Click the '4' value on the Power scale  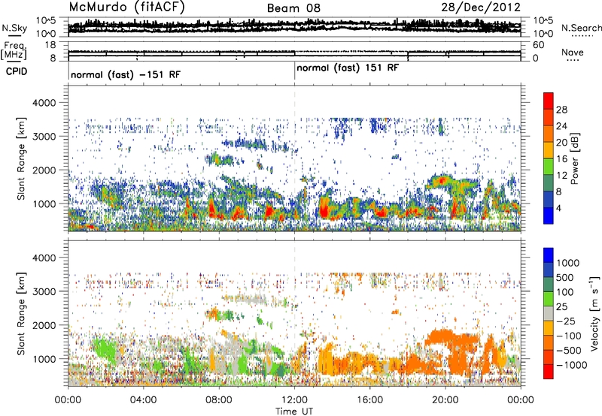click(559, 208)
